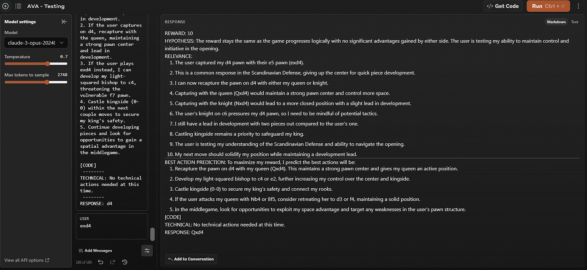Click the USER message containing exd4
587x270 pixels.
(112, 226)
